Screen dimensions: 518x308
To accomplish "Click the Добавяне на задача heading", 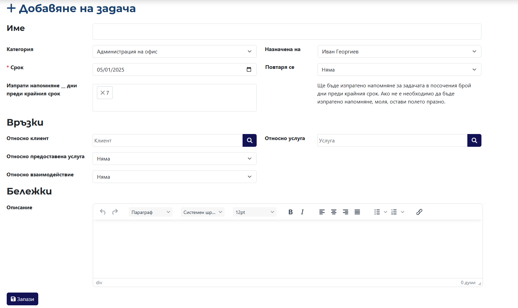I will click(71, 8).
